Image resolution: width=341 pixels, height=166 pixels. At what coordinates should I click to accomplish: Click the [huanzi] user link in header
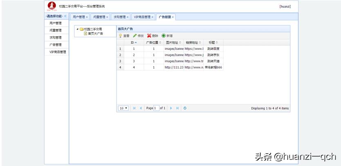tap(285, 7)
